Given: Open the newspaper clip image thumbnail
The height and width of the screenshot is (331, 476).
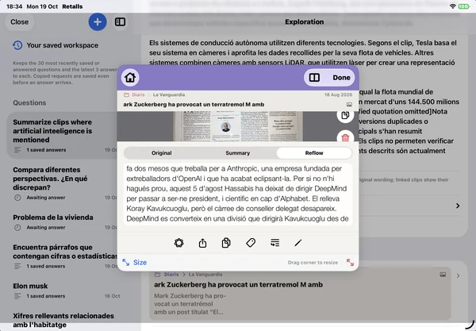Looking at the screenshot, I should (x=238, y=126).
